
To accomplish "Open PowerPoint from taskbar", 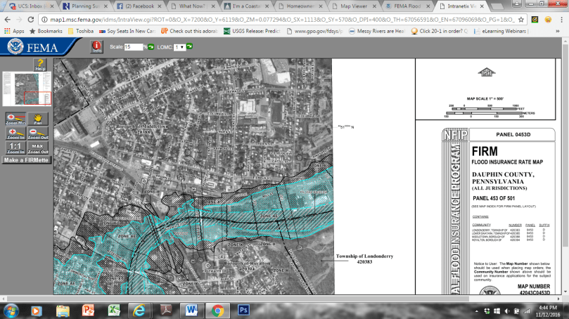I will (88, 311).
